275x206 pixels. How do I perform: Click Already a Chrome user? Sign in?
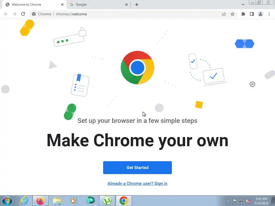coord(137,183)
